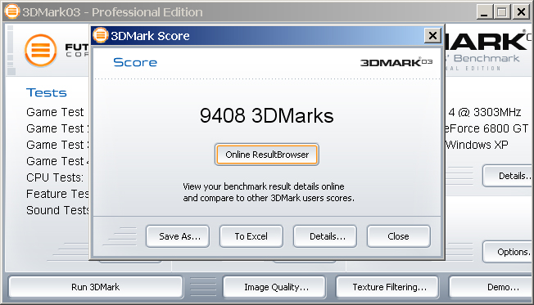Click the 'Tests' heading in main window

point(47,92)
